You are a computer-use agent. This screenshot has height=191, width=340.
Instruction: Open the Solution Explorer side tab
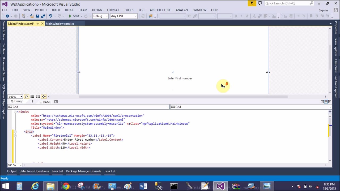coord(336,86)
